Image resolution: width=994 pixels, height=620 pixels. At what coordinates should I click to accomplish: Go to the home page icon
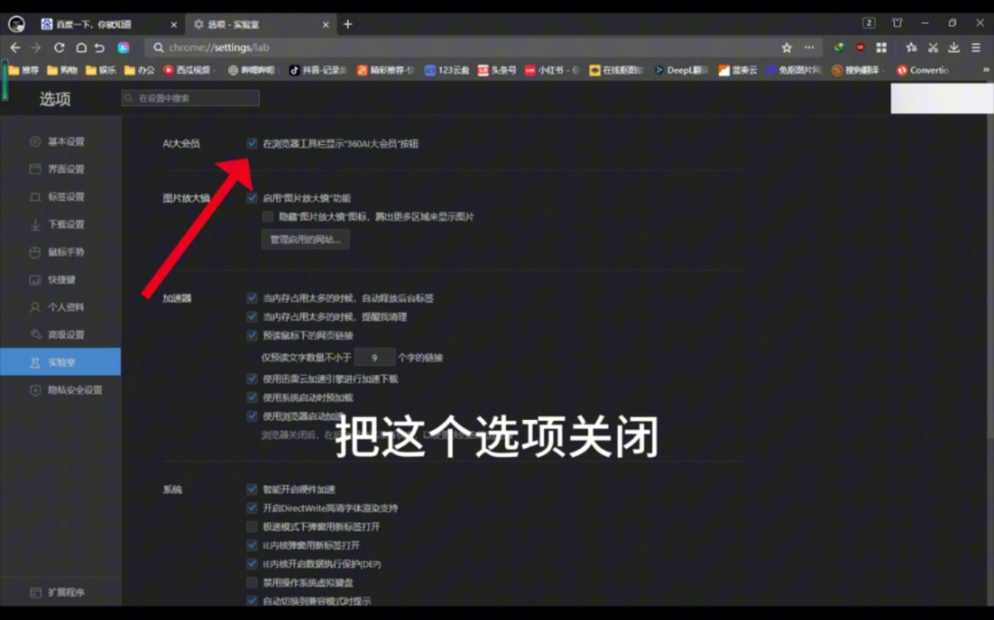pyautogui.click(x=81, y=48)
